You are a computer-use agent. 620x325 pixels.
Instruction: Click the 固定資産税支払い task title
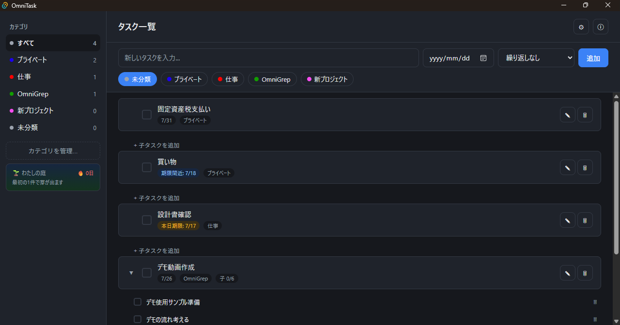pyautogui.click(x=184, y=109)
